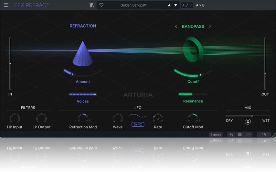The height and width of the screenshot is (172, 276).
Task: Click the dry/wet lock icon
Action: pyautogui.click(x=248, y=122)
